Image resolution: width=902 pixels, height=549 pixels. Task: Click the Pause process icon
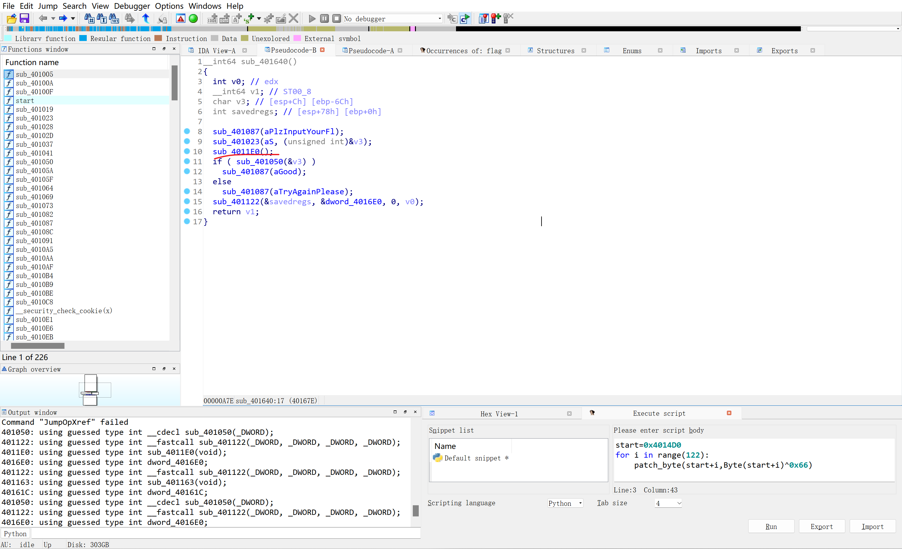tap(324, 18)
